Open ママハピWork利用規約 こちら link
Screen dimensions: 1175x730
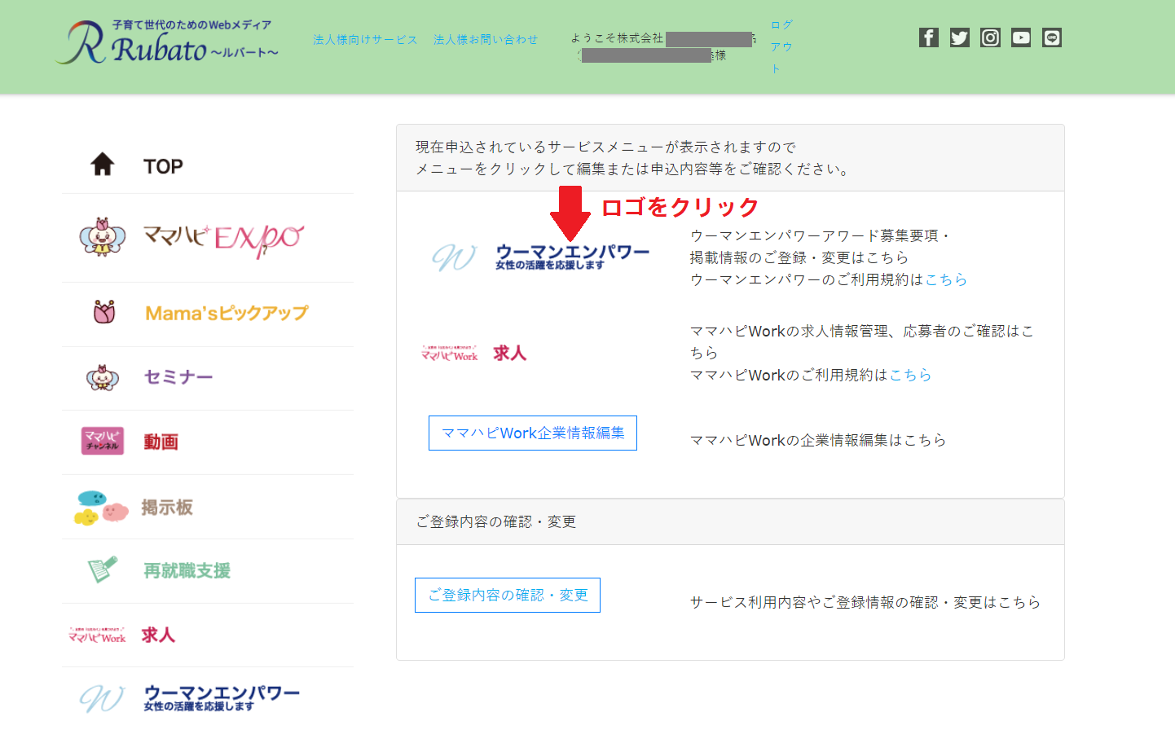910,375
